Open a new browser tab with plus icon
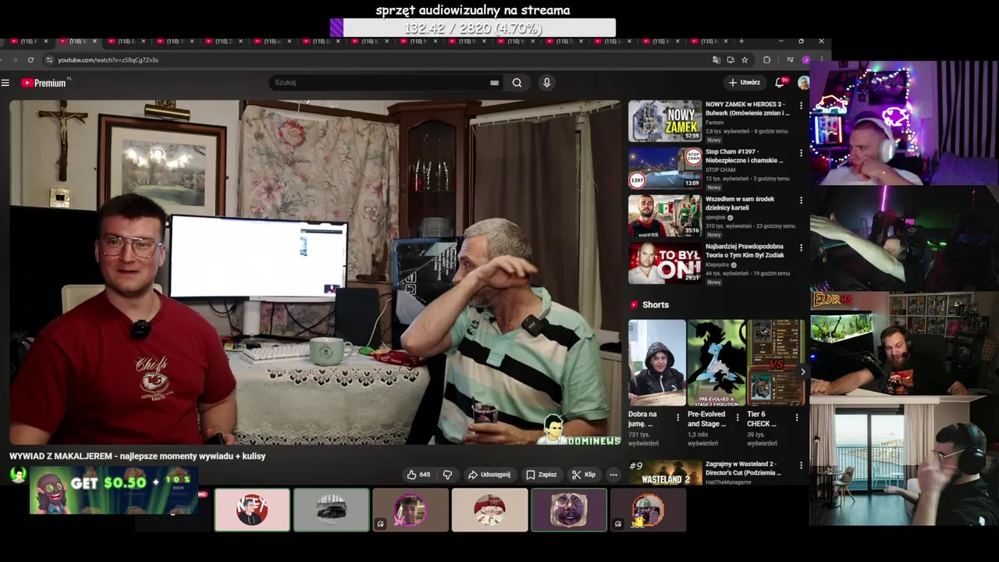 [x=741, y=41]
